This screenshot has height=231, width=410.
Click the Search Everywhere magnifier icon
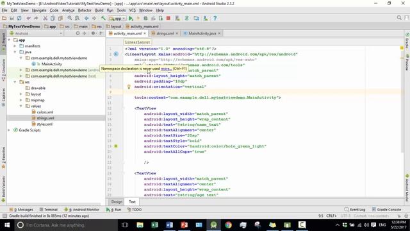pyautogui.click(x=399, y=18)
